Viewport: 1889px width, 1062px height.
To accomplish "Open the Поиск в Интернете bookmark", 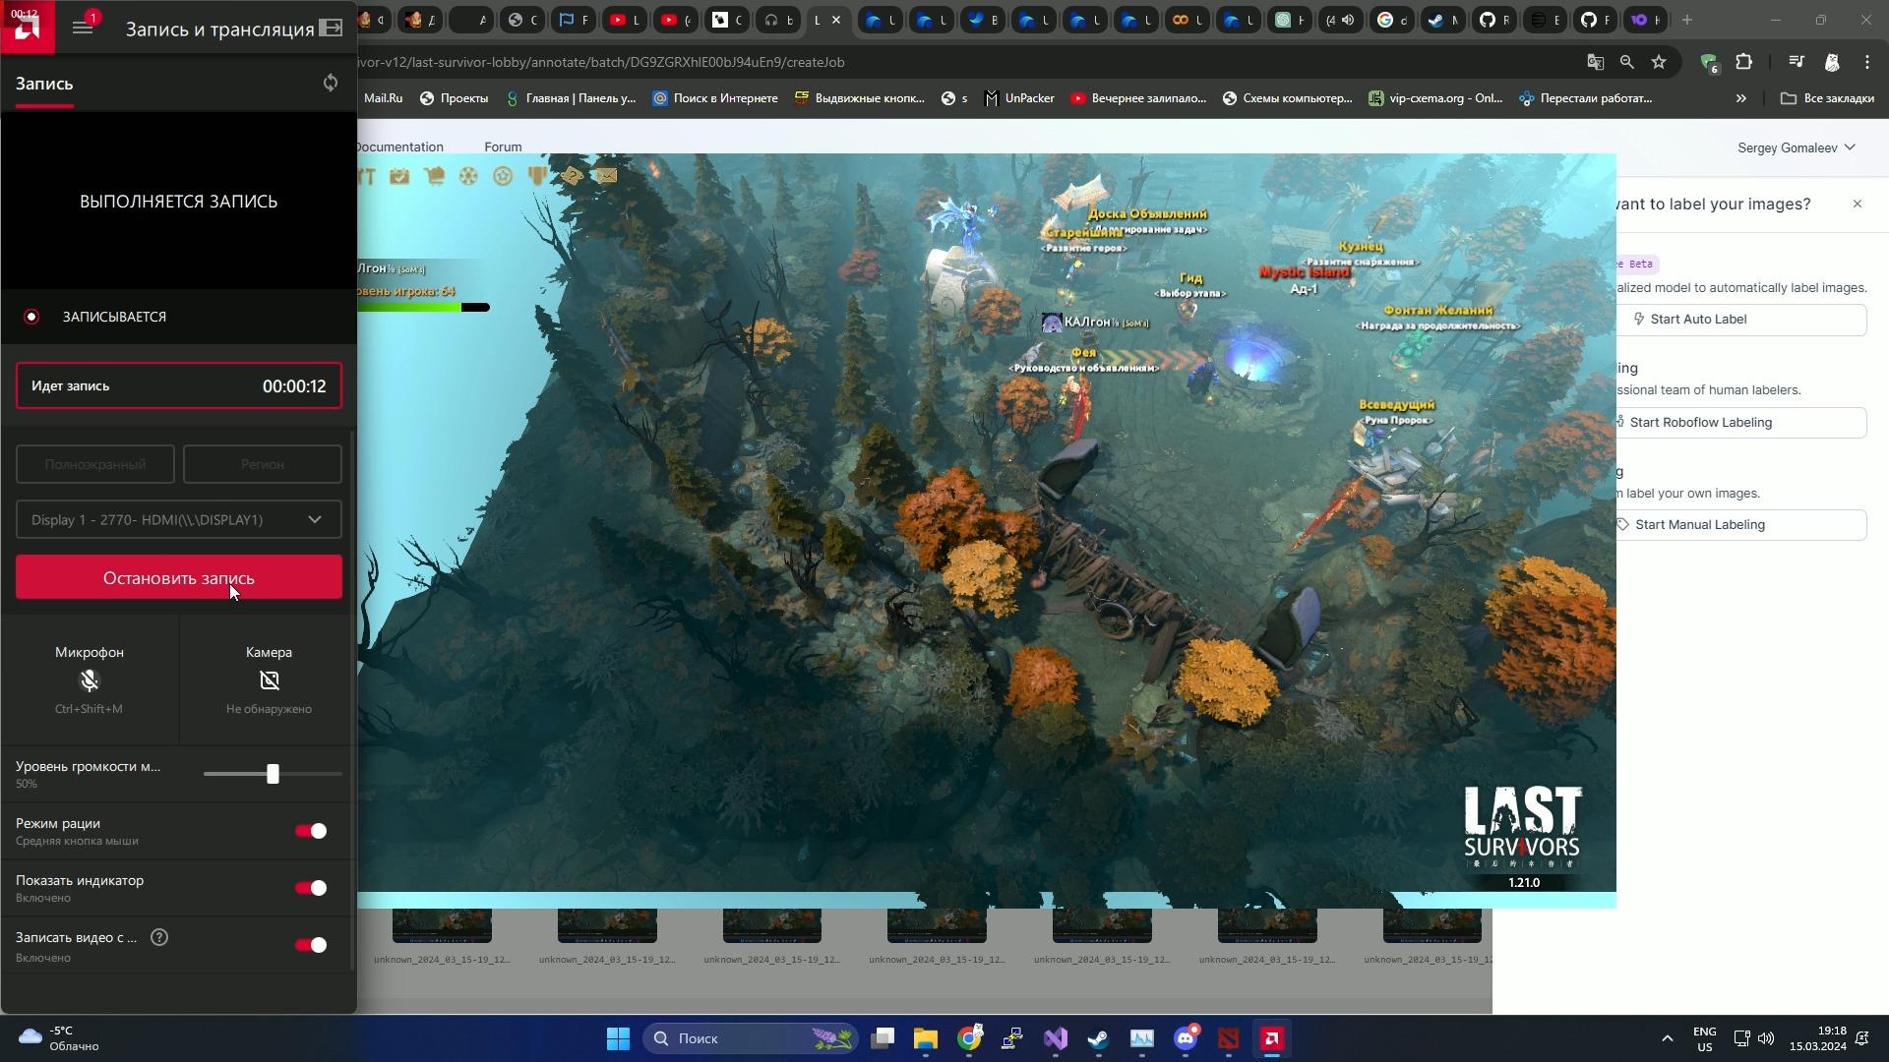I will [715, 98].
